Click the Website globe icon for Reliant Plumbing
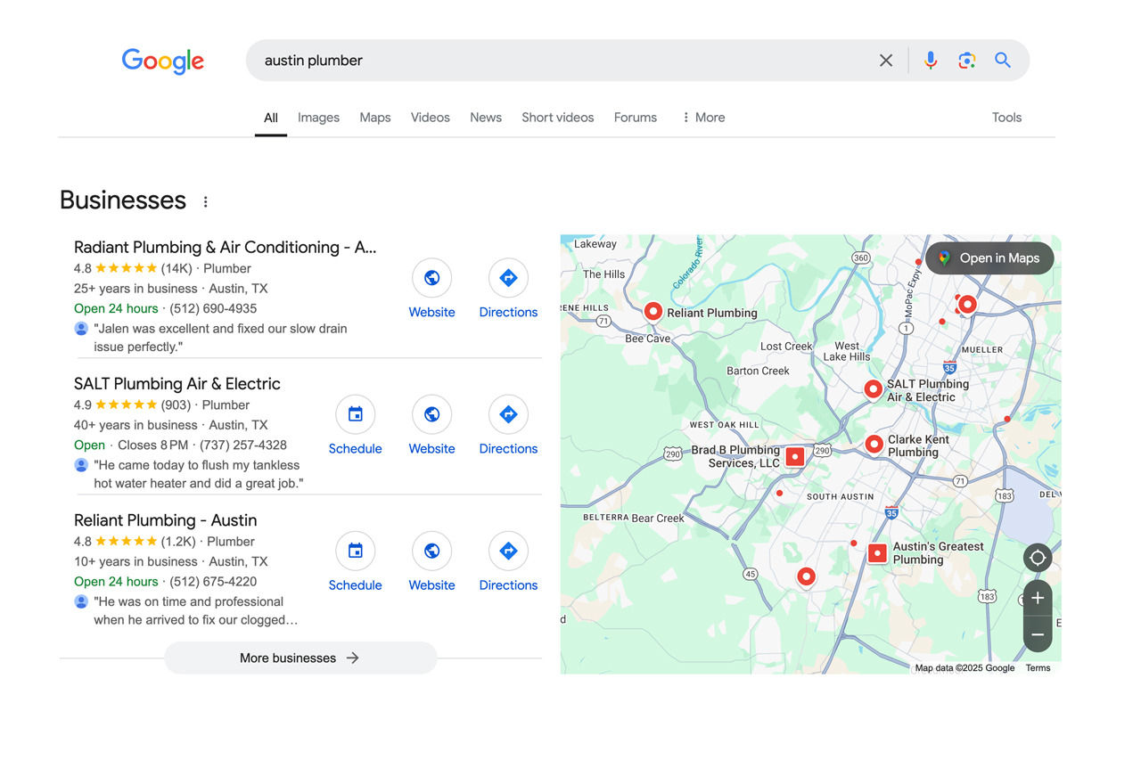 point(431,551)
